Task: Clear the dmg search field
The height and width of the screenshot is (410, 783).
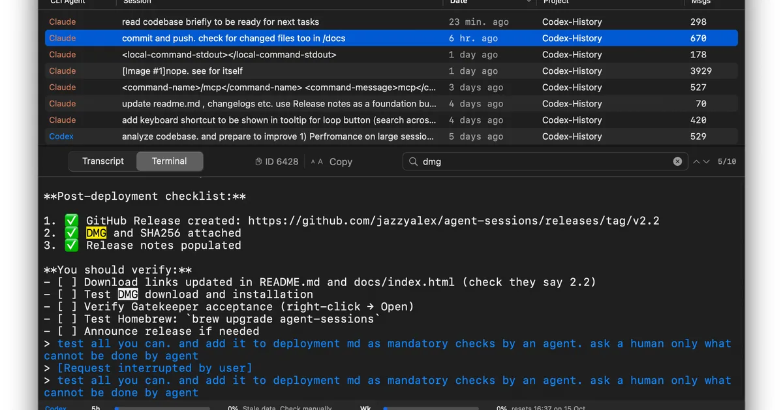Action: 677,162
